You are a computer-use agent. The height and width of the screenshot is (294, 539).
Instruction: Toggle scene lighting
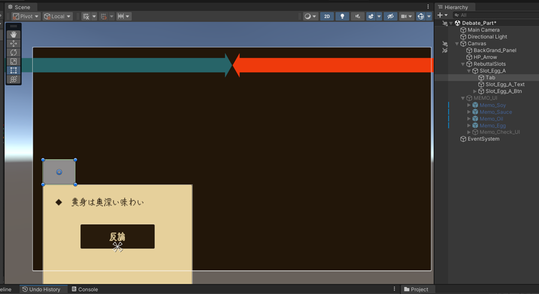pos(342,16)
